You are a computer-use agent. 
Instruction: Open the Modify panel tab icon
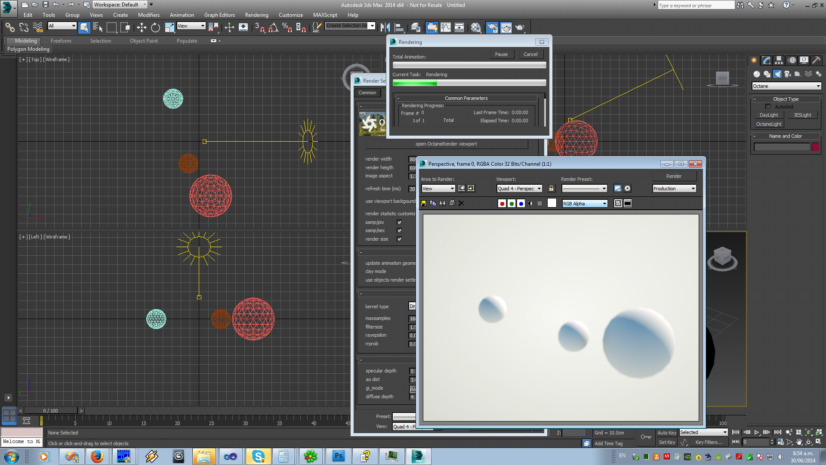[x=766, y=60]
